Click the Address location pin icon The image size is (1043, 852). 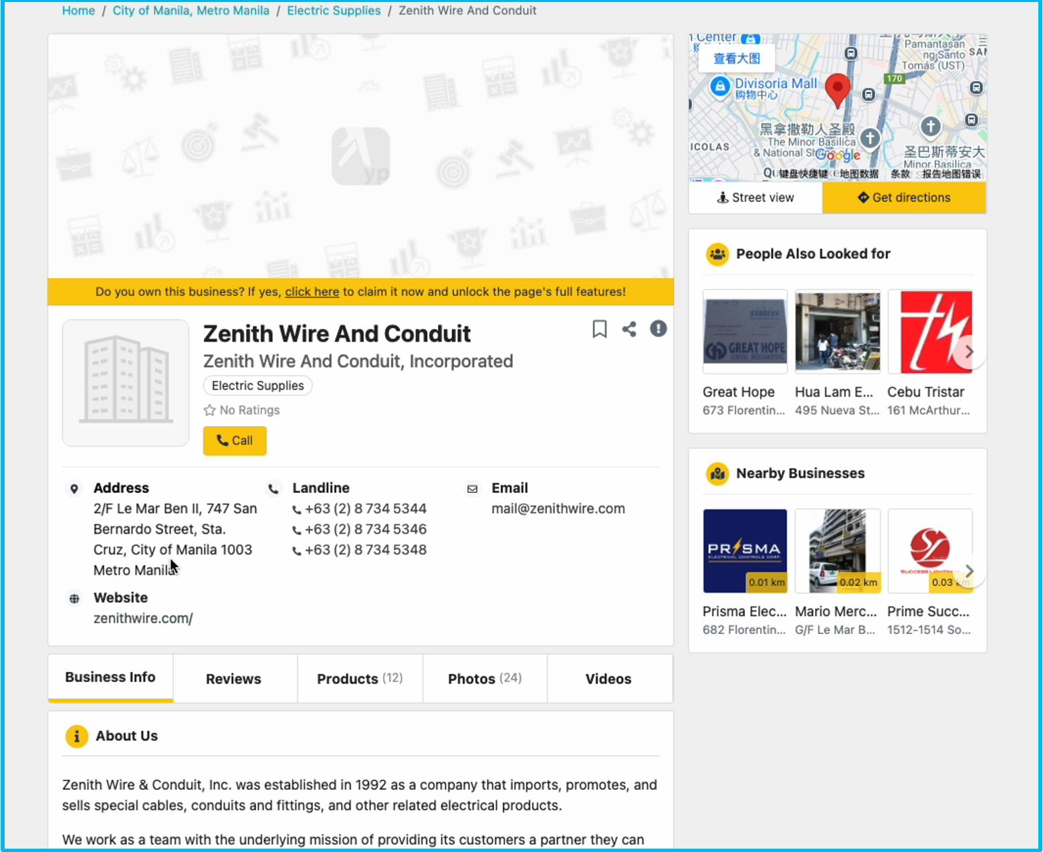[x=74, y=489]
